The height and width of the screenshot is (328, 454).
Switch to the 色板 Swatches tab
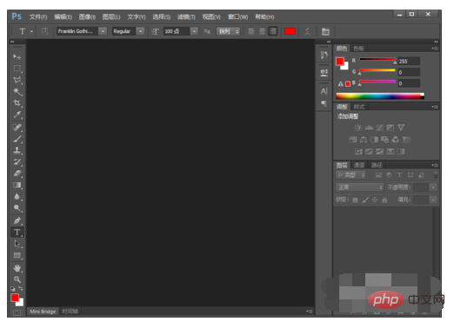358,49
